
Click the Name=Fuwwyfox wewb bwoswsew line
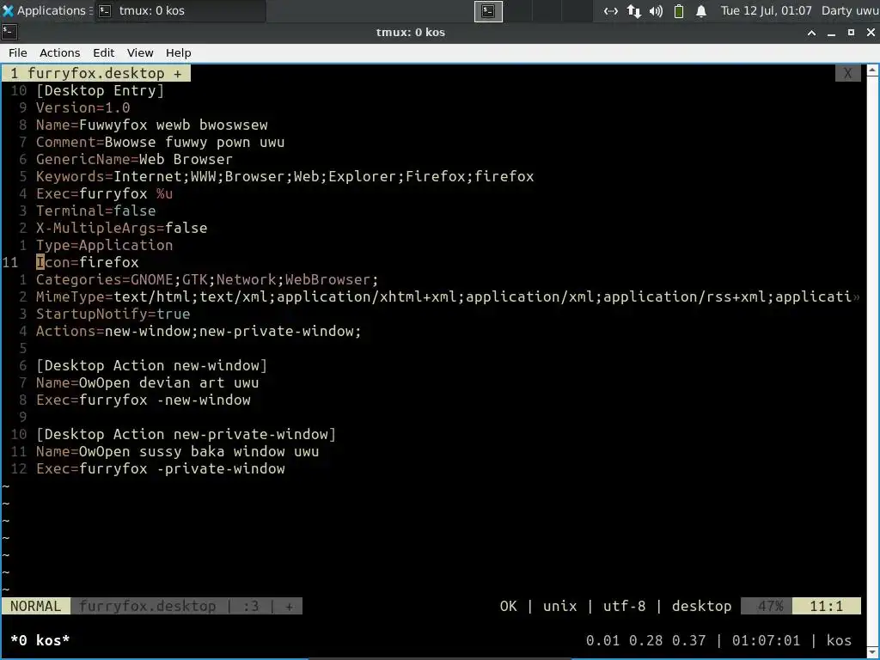coord(152,125)
